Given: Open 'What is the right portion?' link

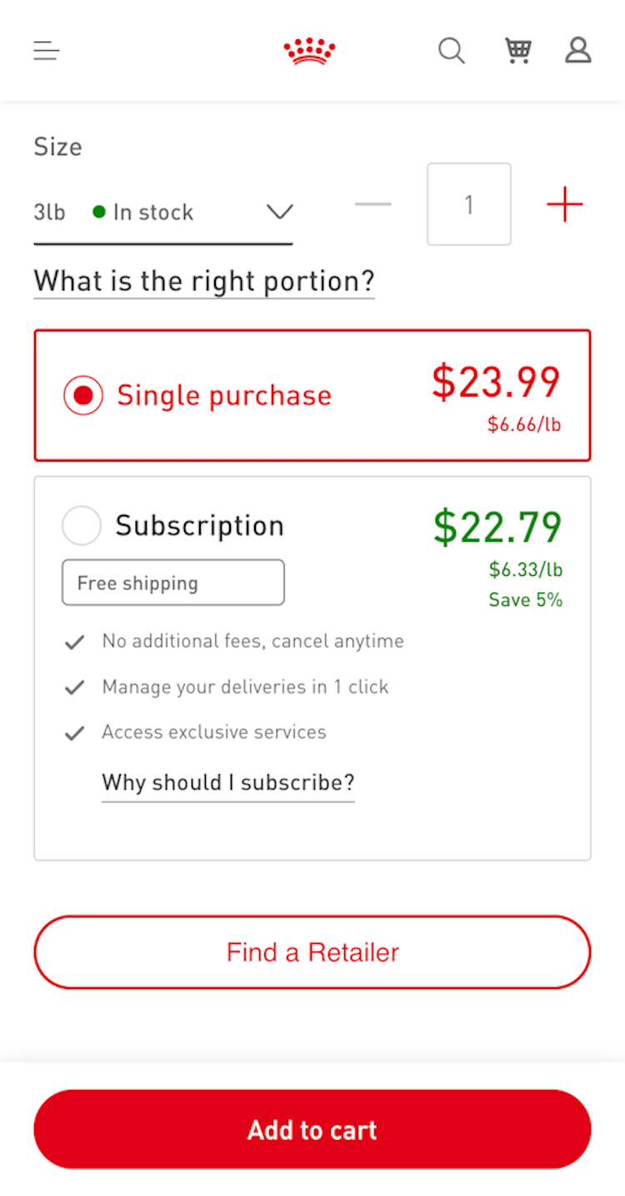Looking at the screenshot, I should pyautogui.click(x=204, y=280).
